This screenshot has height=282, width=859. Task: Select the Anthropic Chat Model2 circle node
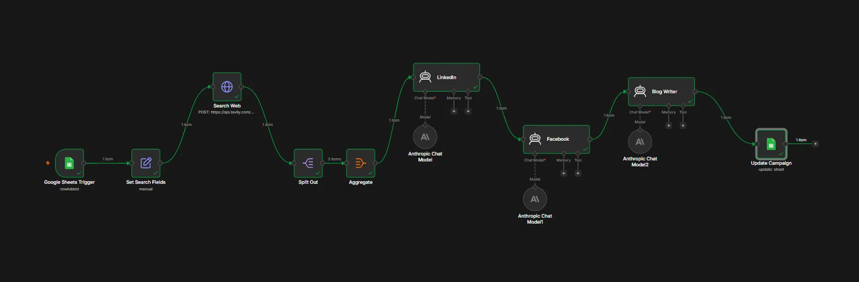(x=640, y=142)
